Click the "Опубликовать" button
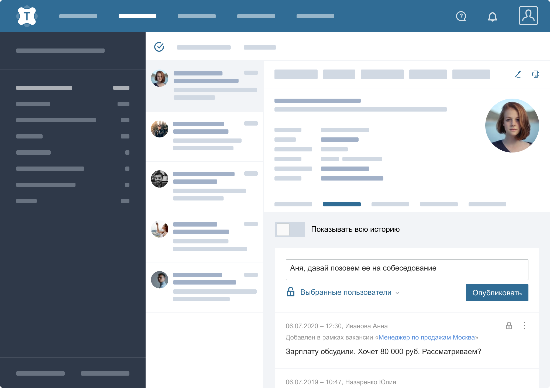The height and width of the screenshot is (388, 550). coord(497,293)
